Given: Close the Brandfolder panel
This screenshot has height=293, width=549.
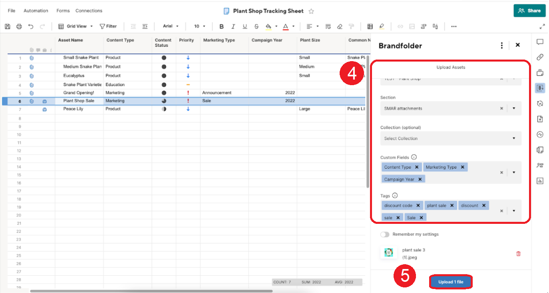Looking at the screenshot, I should (x=518, y=45).
